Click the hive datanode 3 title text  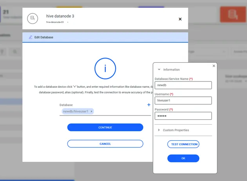(60, 16)
